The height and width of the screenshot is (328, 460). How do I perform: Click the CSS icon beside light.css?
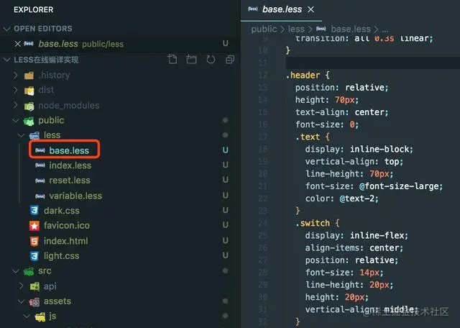click(x=34, y=256)
